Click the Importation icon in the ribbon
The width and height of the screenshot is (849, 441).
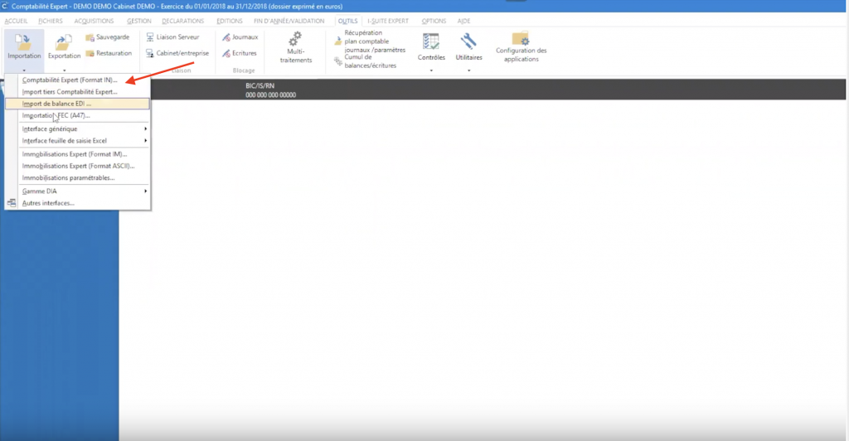coord(23,41)
